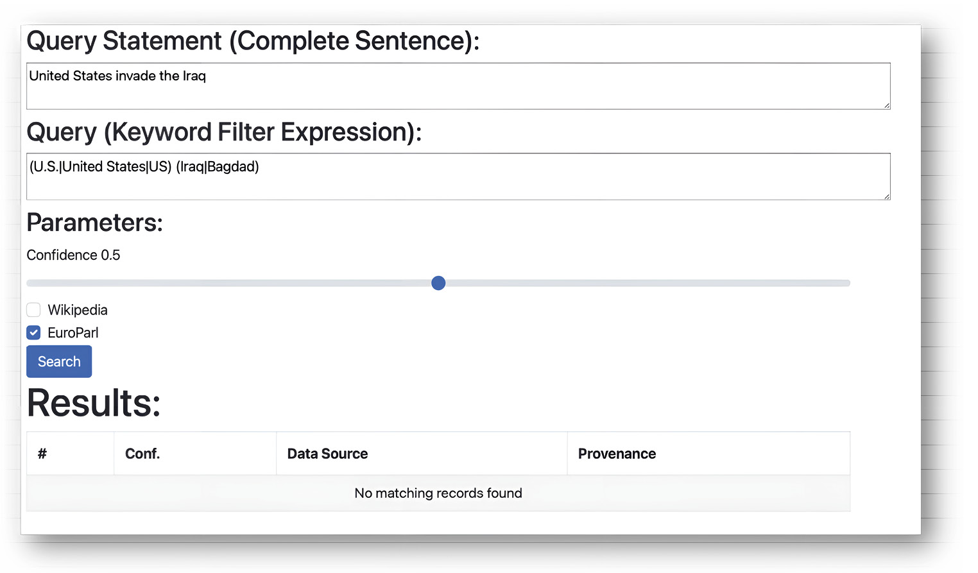Click the Keyword Filter Expression text box
Image resolution: width=978 pixels, height=573 pixels.
coord(458,176)
